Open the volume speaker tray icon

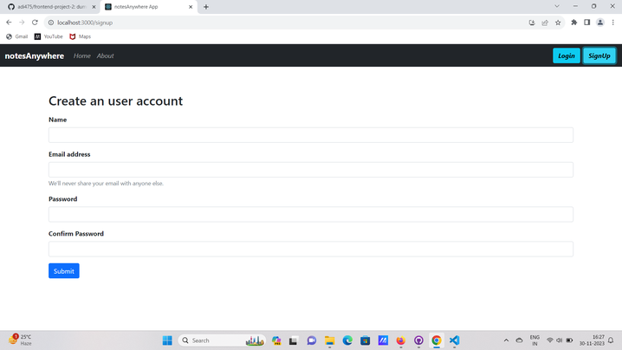[x=560, y=340]
